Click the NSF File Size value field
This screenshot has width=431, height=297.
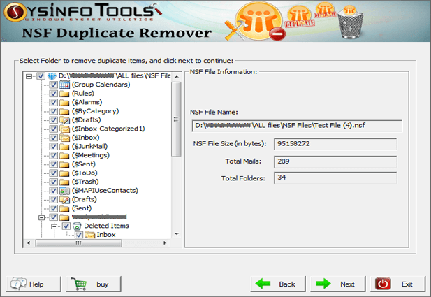click(335, 144)
